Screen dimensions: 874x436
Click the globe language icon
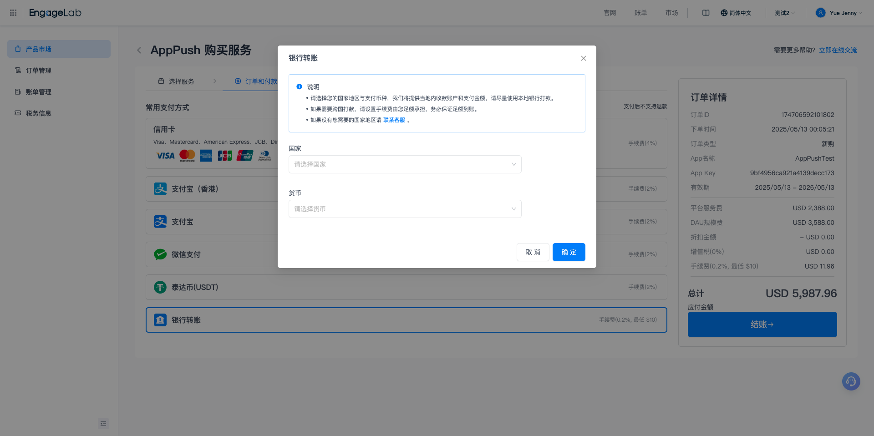[x=724, y=13]
